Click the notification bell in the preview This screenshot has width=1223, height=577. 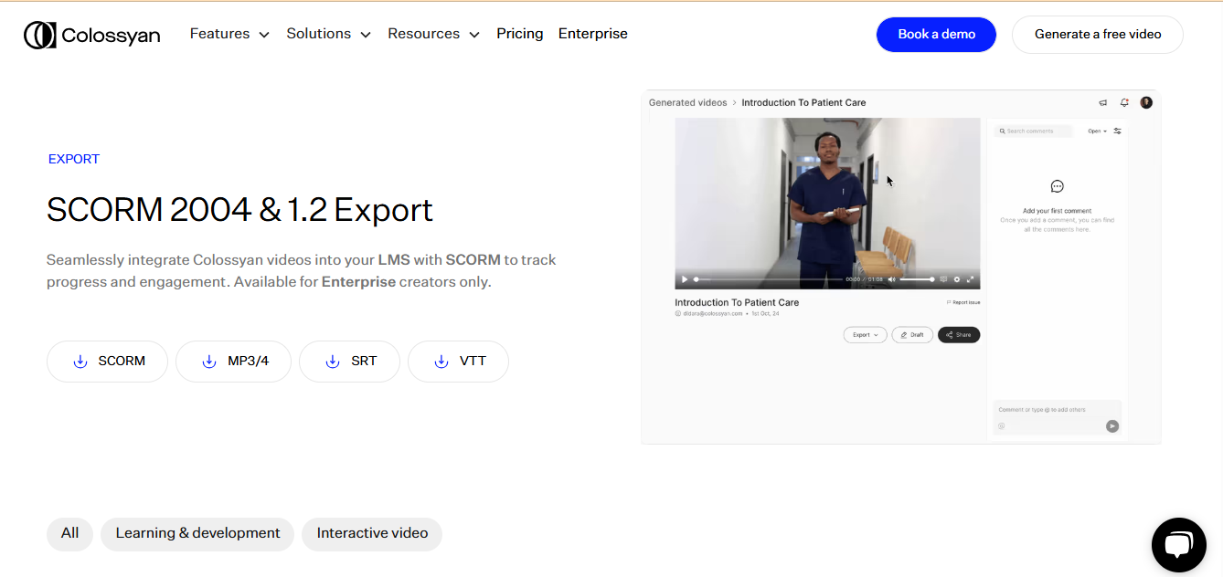1124,102
